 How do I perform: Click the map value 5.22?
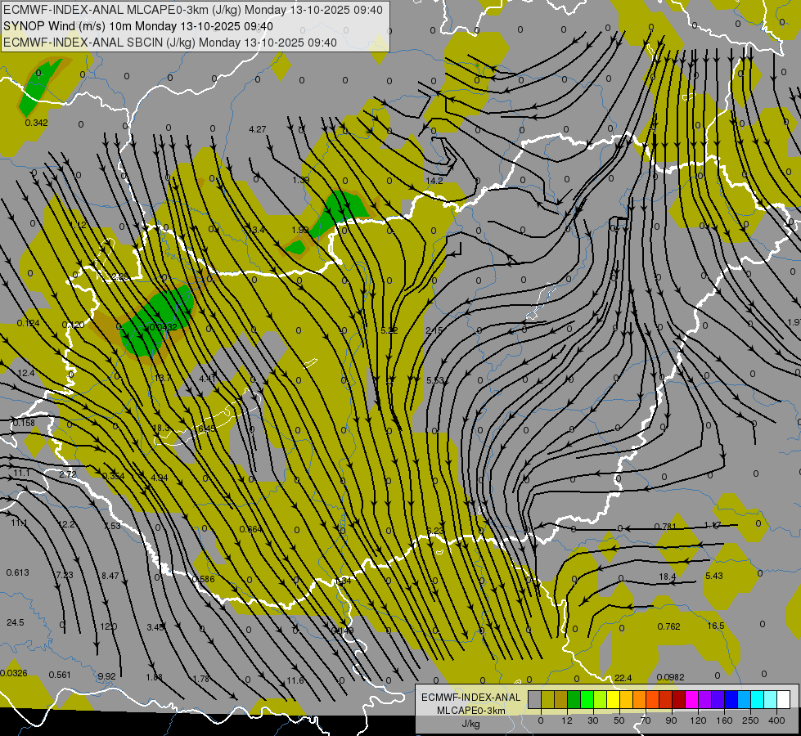(389, 330)
